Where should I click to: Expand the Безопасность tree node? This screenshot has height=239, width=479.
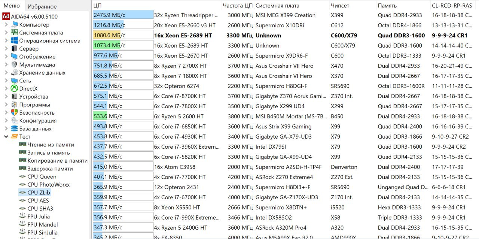click(x=6, y=112)
